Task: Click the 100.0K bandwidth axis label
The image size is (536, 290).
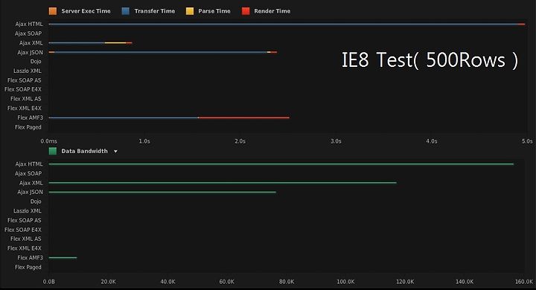Action: (x=345, y=282)
